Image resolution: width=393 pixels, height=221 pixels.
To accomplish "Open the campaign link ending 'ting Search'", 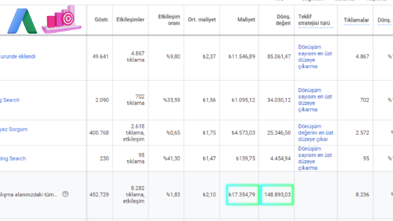I will [13, 159].
